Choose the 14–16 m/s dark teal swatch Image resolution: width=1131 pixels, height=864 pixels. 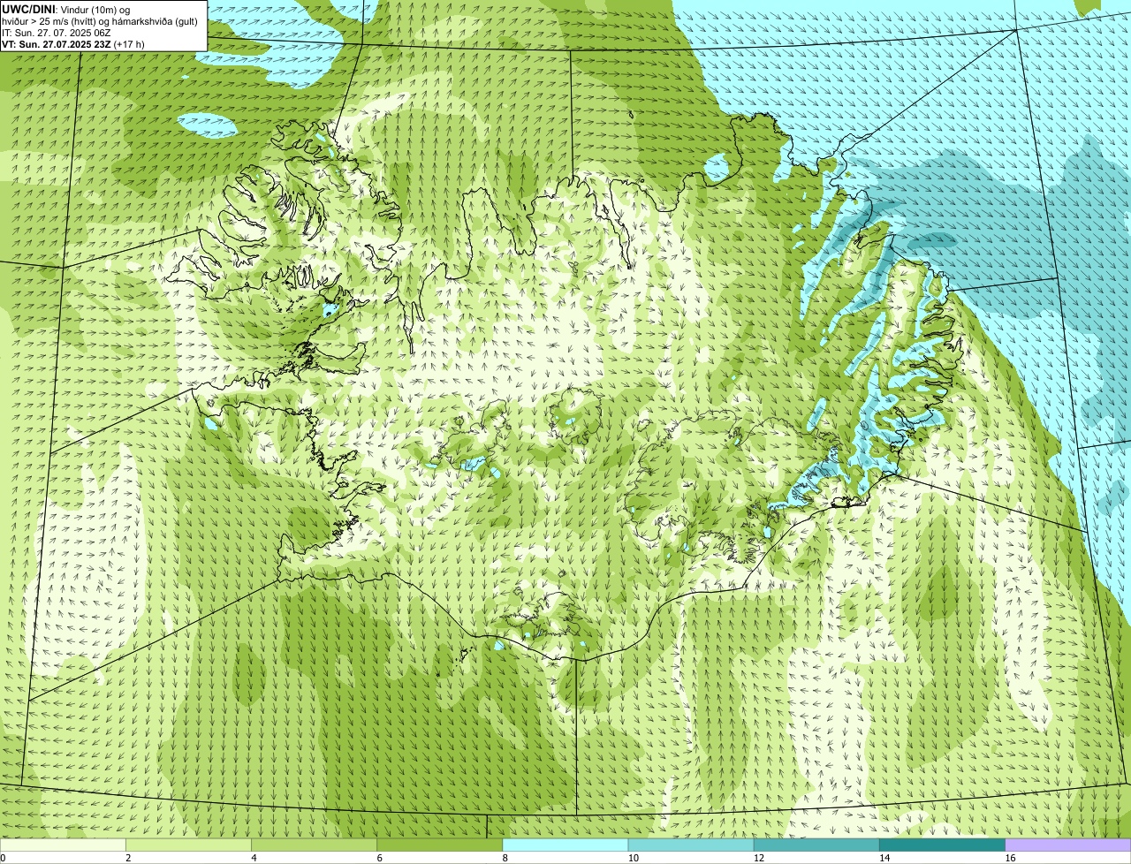tap(942, 845)
